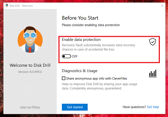
Task: Open the Get help link
Action: (153, 107)
